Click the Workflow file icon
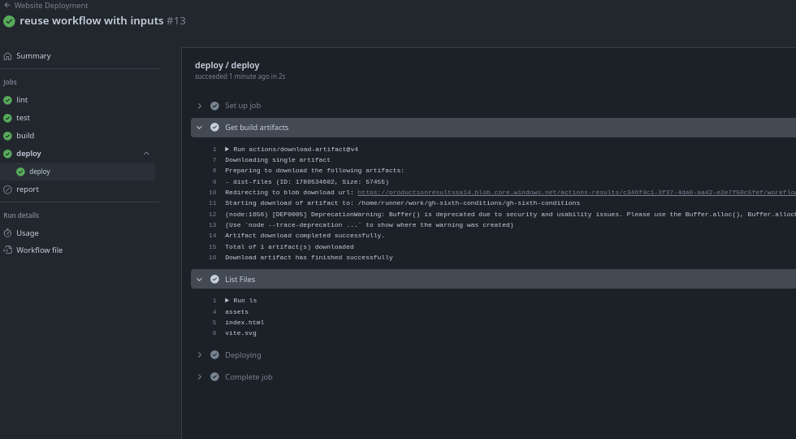Viewport: 796px width, 439px height. (8, 250)
